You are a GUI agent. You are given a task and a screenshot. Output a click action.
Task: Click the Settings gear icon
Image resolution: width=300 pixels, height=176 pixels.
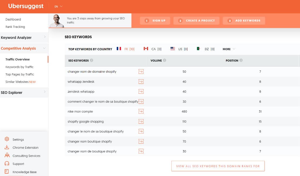[7, 139]
